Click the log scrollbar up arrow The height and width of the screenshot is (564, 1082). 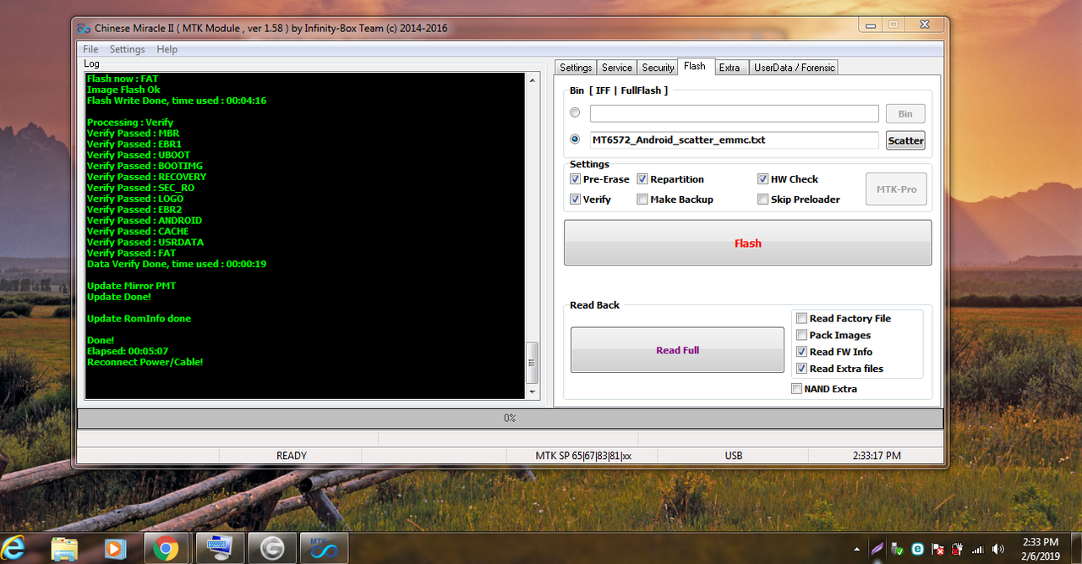[532, 80]
